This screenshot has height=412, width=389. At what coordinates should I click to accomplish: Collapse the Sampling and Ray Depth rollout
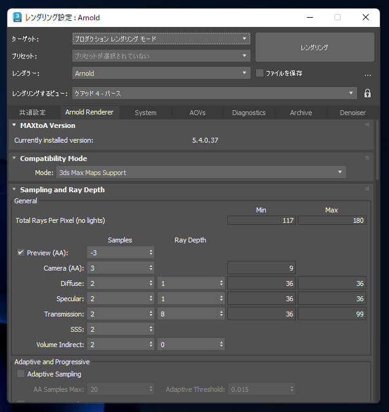(x=15, y=190)
